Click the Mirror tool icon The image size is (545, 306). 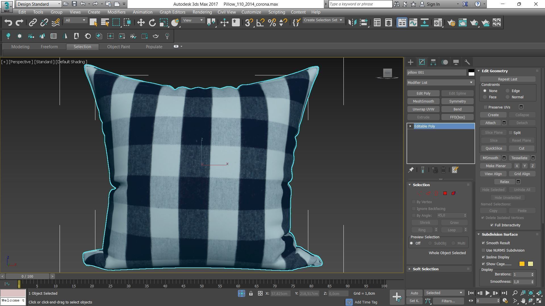pyautogui.click(x=352, y=23)
